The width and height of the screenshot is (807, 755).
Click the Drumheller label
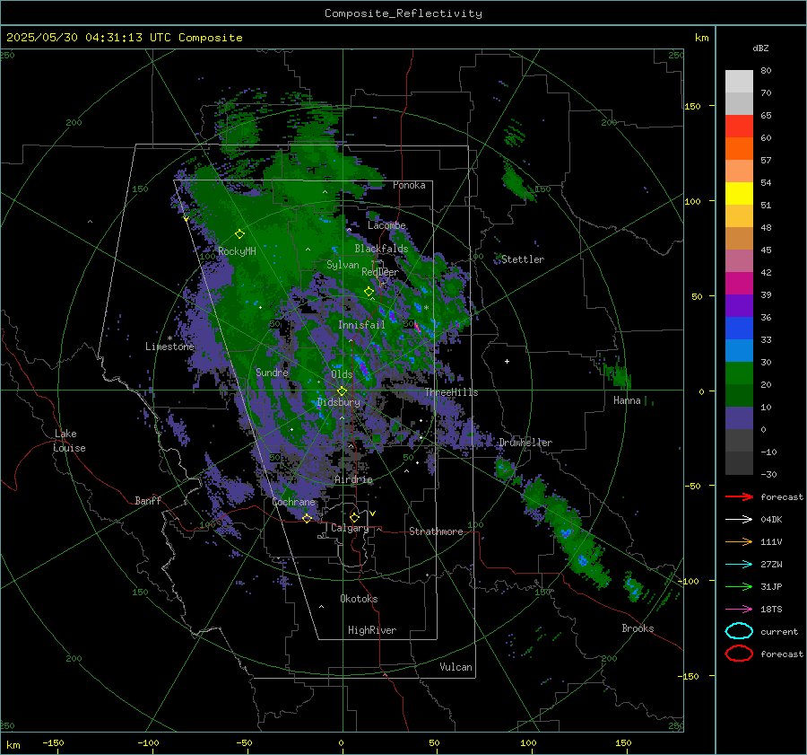pyautogui.click(x=525, y=443)
